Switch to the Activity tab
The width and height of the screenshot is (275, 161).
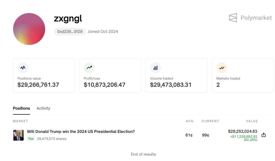43,108
